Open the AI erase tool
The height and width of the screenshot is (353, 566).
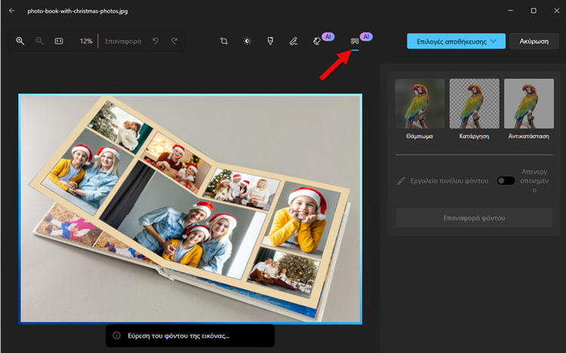tap(318, 41)
